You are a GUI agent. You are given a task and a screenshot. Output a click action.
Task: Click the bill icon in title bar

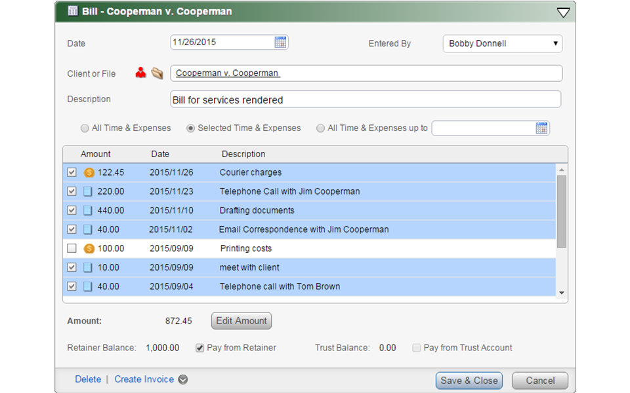(73, 11)
